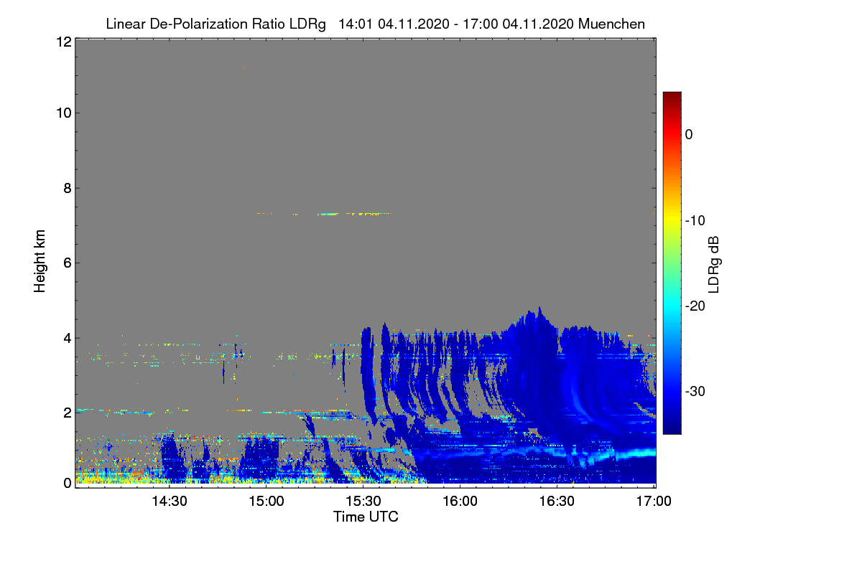Viewport: 862px width, 574px height.
Task: Click the x-axis tick label "15:30"
Action: pos(365,502)
